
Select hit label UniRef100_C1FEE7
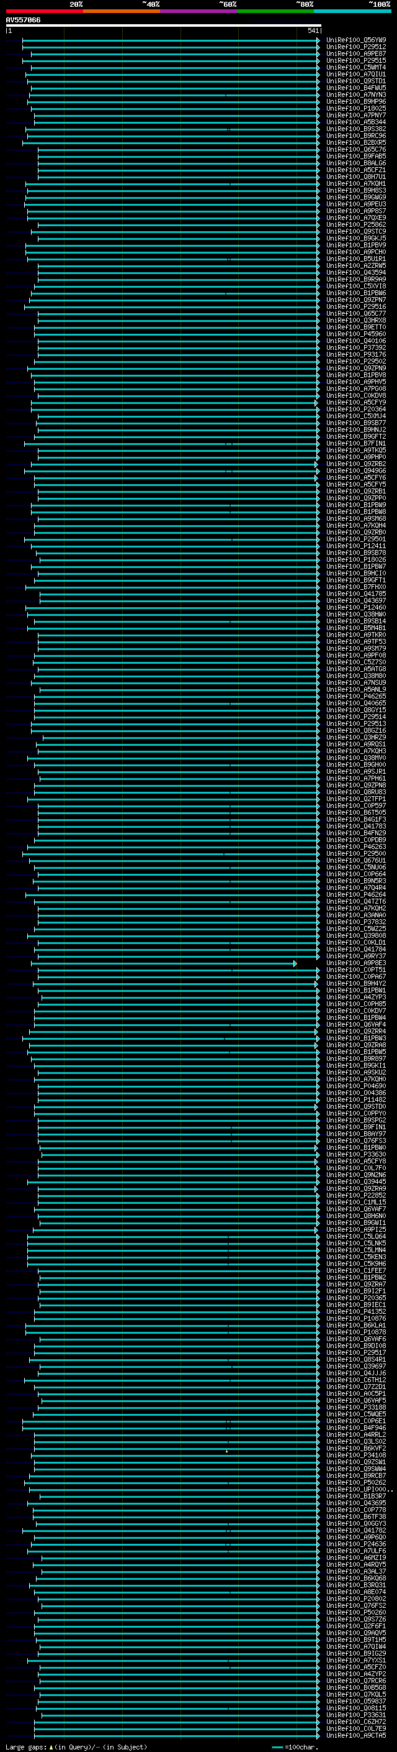pyautogui.click(x=356, y=1270)
